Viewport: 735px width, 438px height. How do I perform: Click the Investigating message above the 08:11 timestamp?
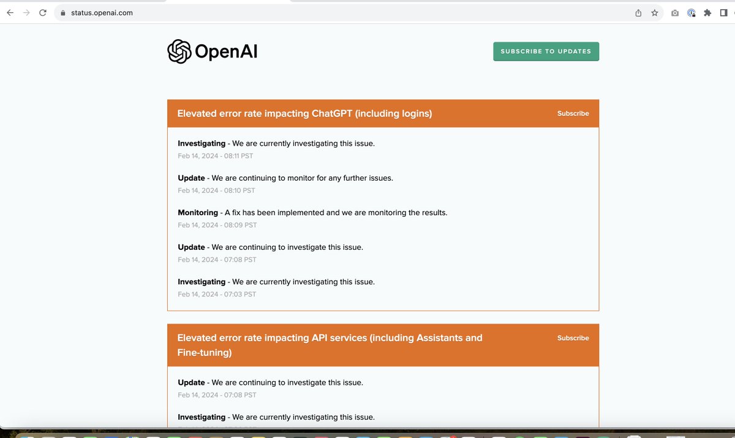point(276,143)
